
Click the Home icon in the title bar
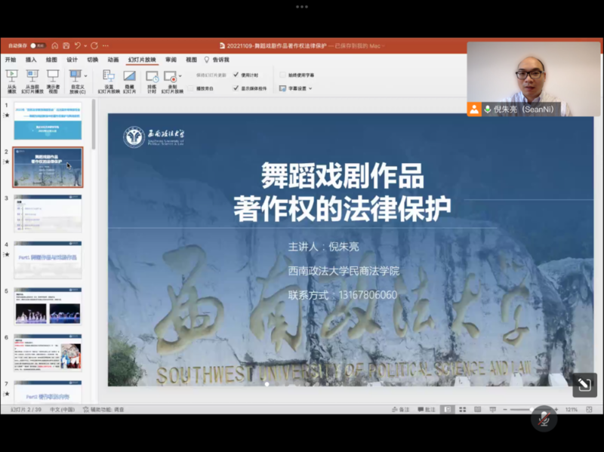click(x=55, y=45)
